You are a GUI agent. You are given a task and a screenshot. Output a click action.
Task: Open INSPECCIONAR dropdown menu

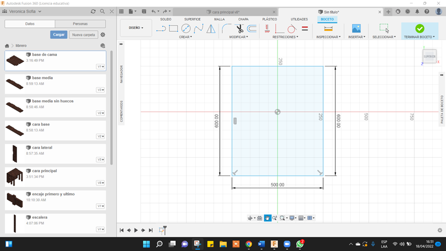[x=328, y=37]
